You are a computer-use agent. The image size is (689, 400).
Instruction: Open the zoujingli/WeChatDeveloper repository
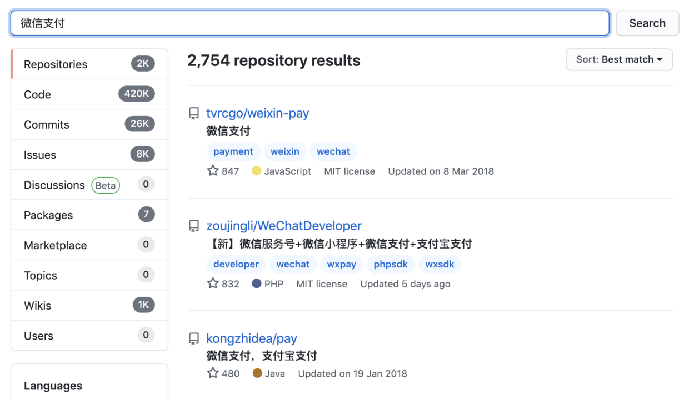pos(284,226)
